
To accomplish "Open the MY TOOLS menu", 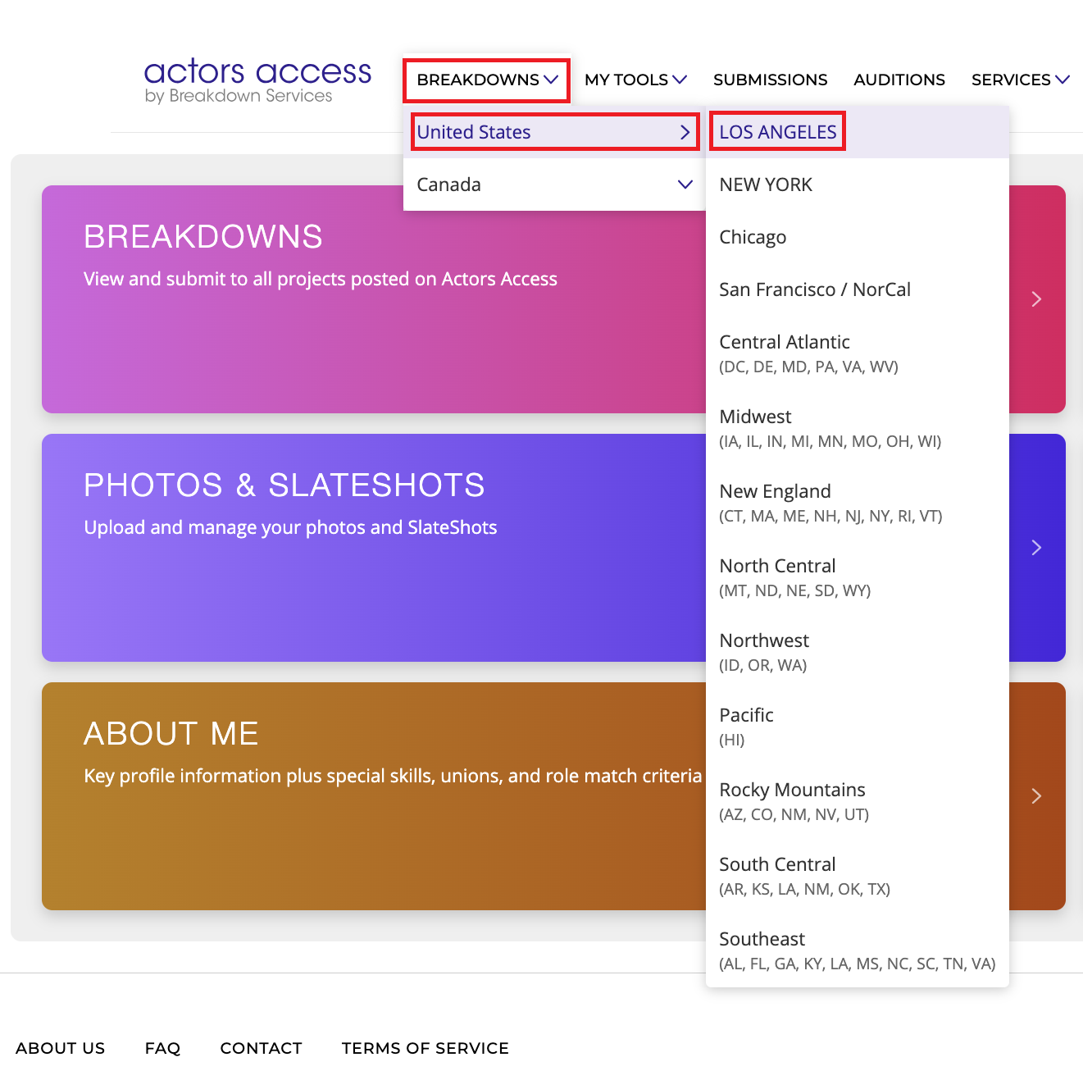I will (x=635, y=80).
